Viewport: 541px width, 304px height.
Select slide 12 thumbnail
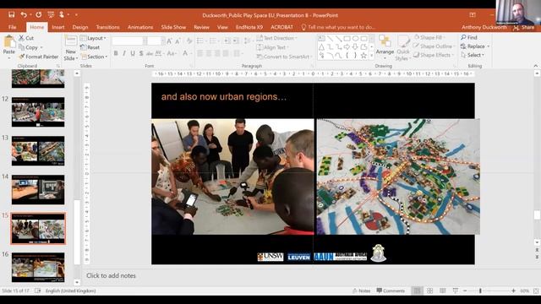click(x=38, y=112)
